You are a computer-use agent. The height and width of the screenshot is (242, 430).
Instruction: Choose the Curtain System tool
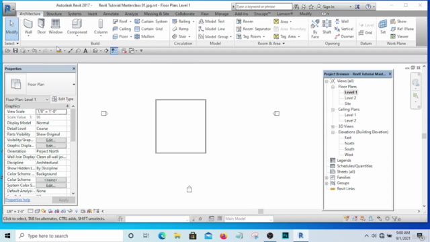[151, 21]
